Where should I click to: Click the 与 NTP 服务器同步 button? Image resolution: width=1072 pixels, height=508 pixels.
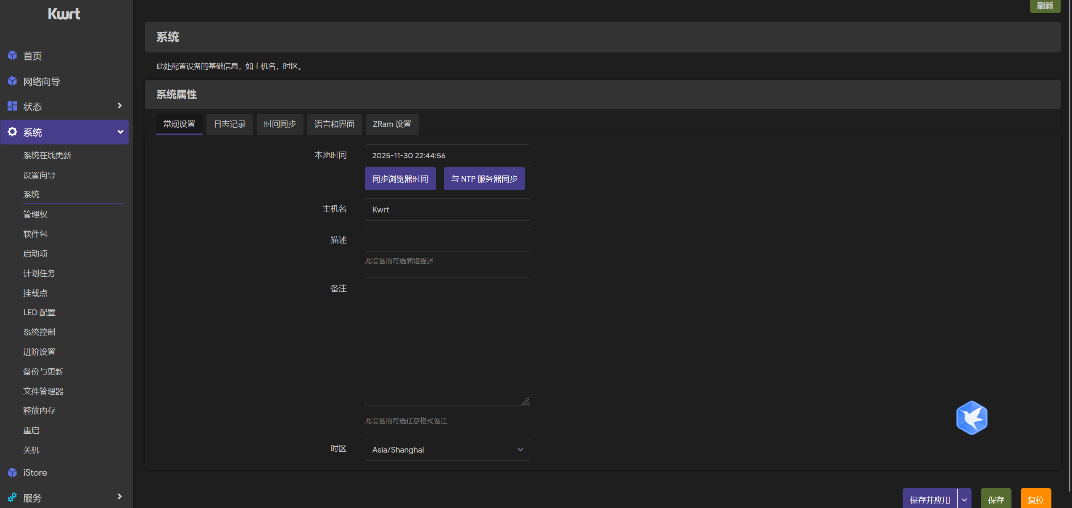484,179
